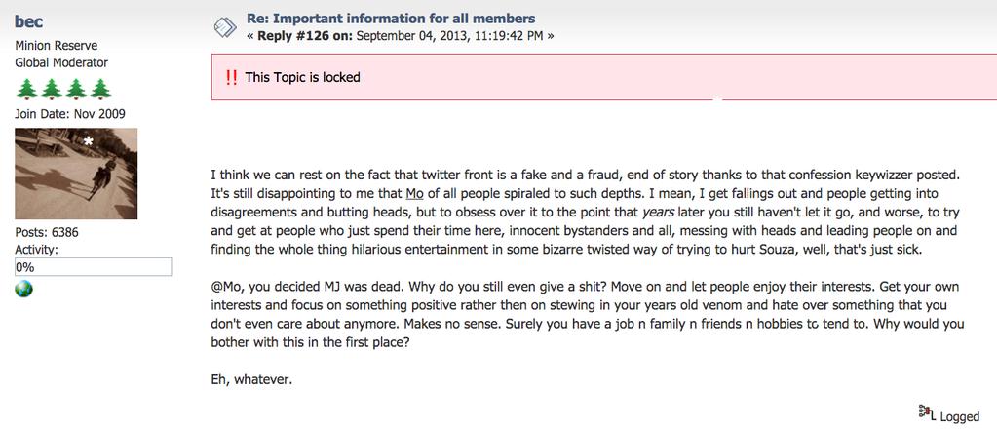The height and width of the screenshot is (431, 997).
Task: Click the "Logged" text label
Action: [x=960, y=416]
